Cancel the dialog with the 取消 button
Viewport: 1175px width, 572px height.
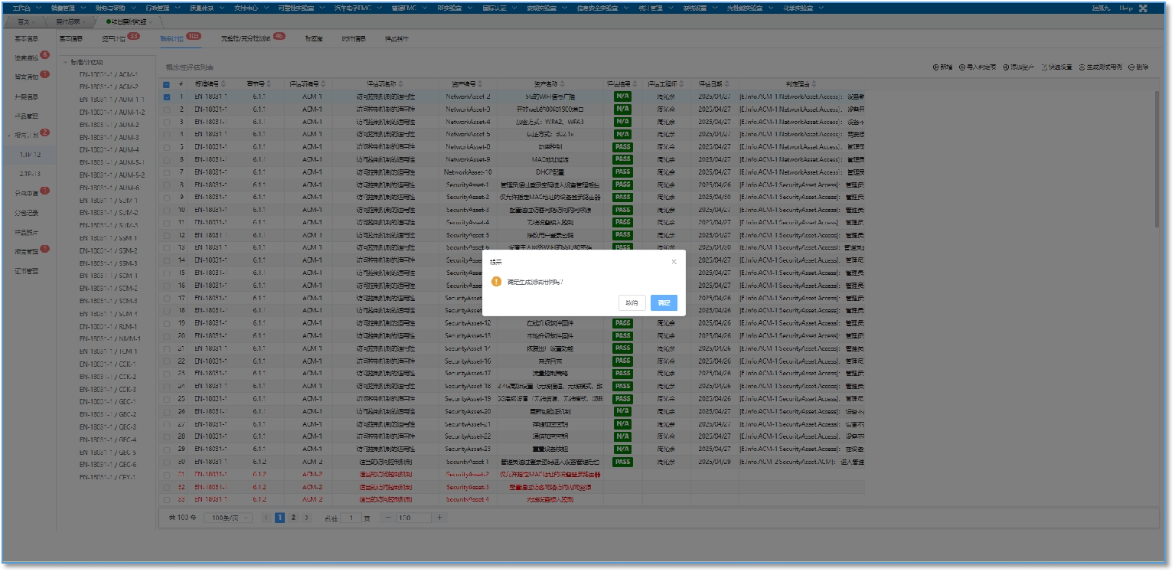pos(632,302)
